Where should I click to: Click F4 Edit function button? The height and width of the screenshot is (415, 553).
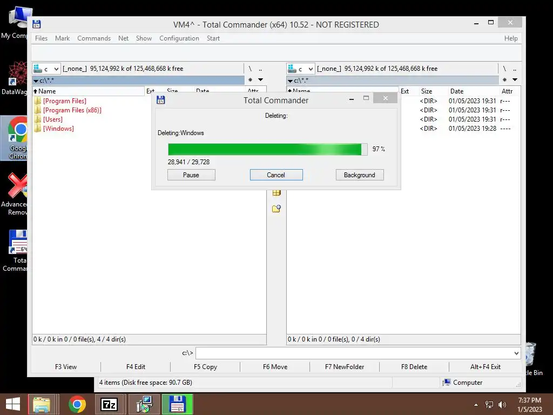tap(136, 367)
